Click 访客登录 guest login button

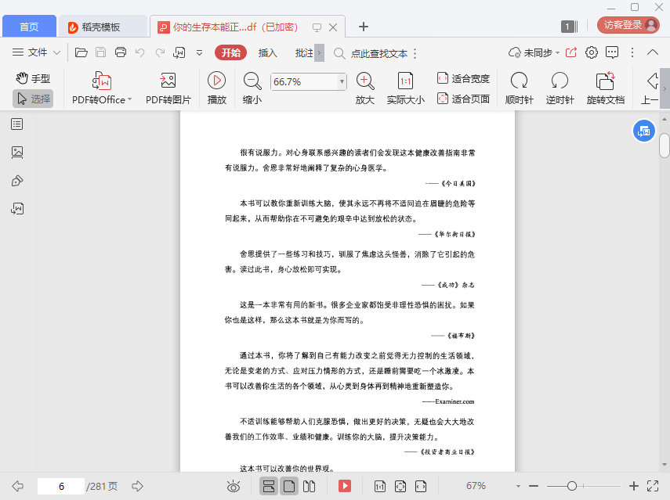pyautogui.click(x=628, y=25)
